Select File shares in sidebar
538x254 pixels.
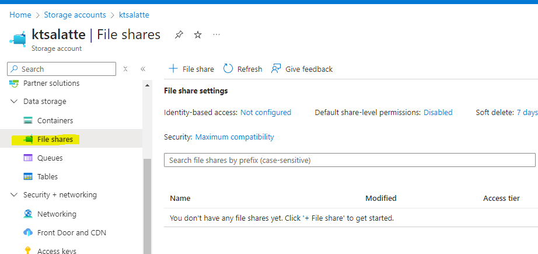tap(55, 140)
